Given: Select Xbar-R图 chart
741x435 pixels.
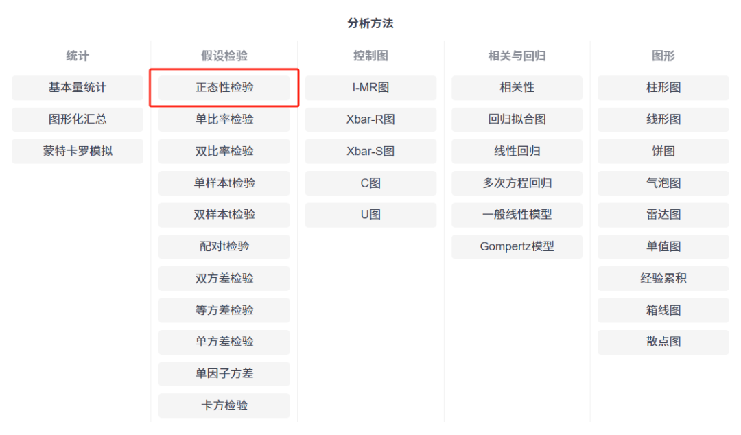Looking at the screenshot, I should 370,119.
